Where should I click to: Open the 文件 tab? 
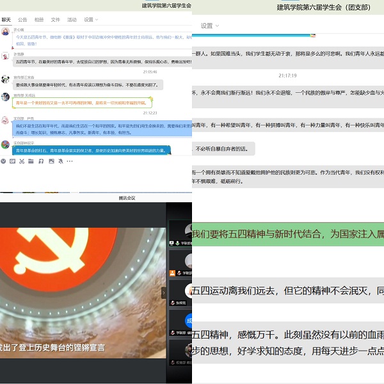56,20
